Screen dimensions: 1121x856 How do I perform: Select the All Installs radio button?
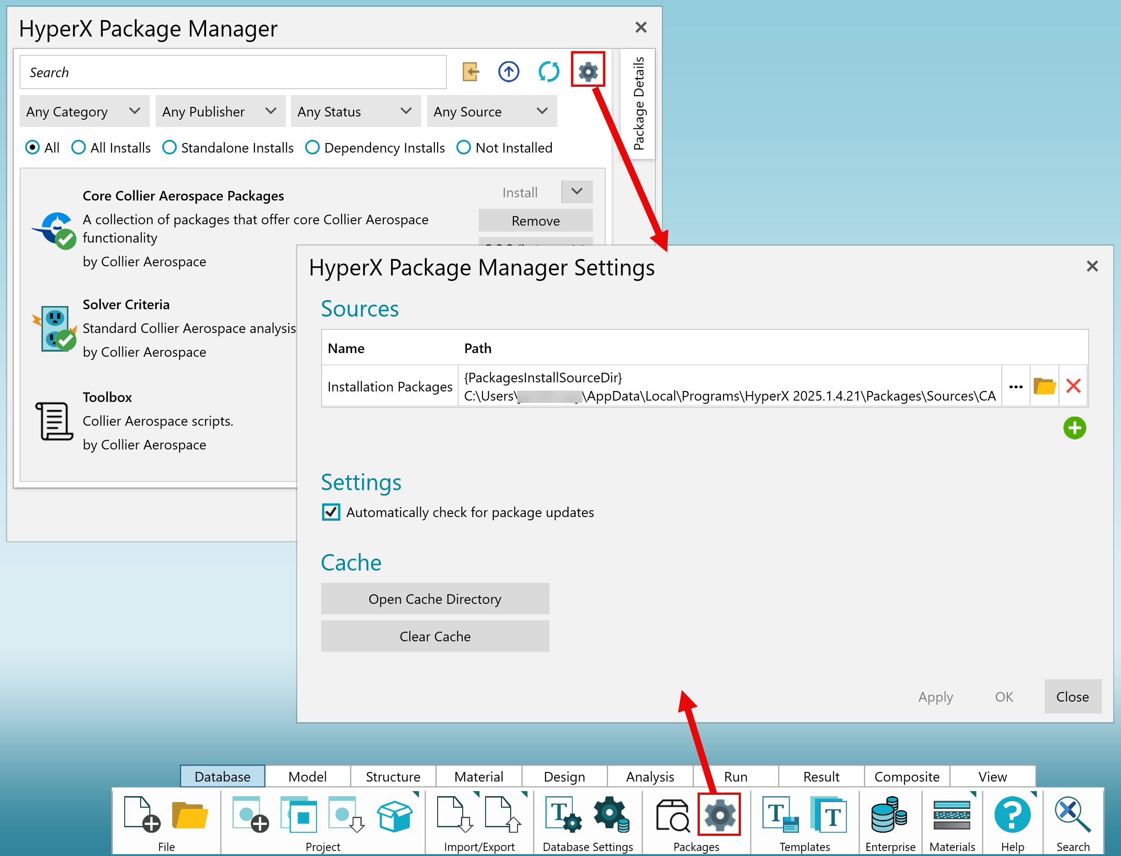pos(78,148)
